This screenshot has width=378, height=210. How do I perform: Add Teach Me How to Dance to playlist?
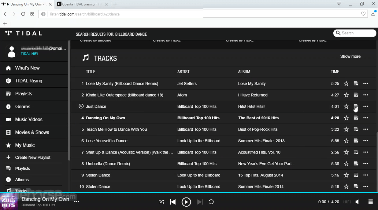point(356,129)
